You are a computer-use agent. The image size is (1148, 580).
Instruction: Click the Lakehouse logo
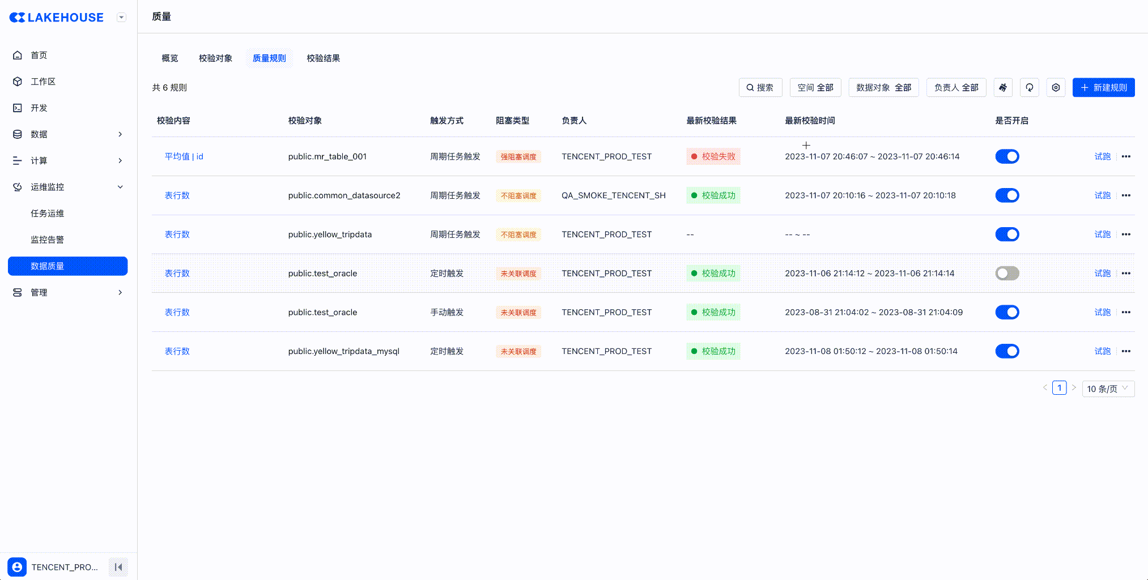coord(57,18)
